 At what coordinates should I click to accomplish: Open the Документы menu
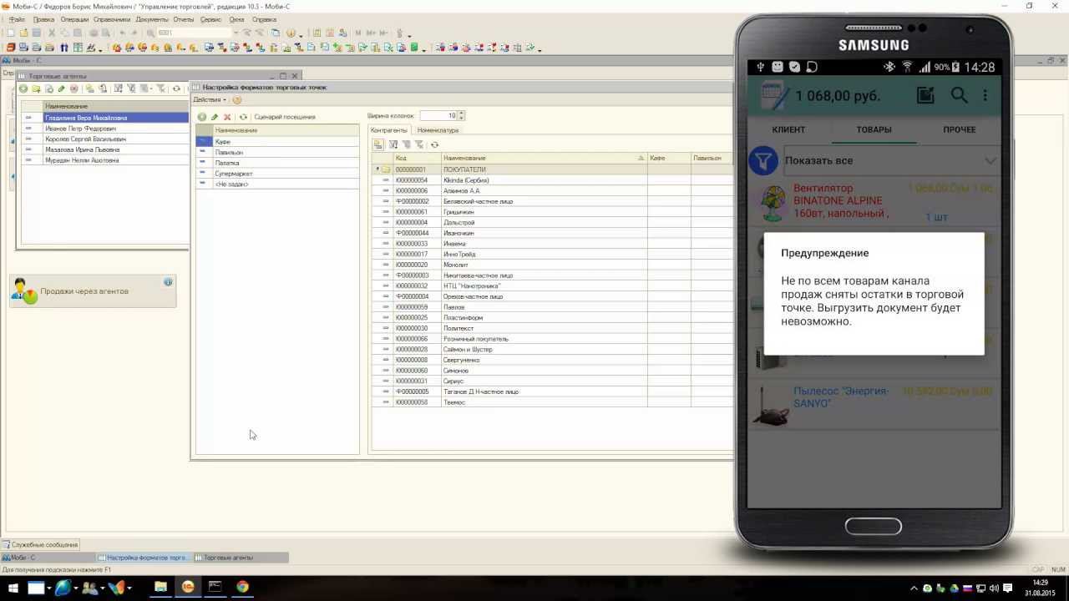pos(152,19)
